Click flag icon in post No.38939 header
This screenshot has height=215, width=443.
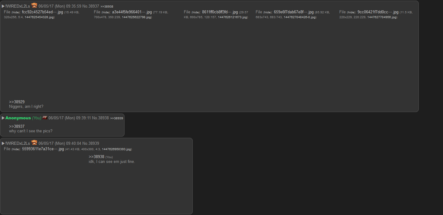pyautogui.click(x=34, y=143)
